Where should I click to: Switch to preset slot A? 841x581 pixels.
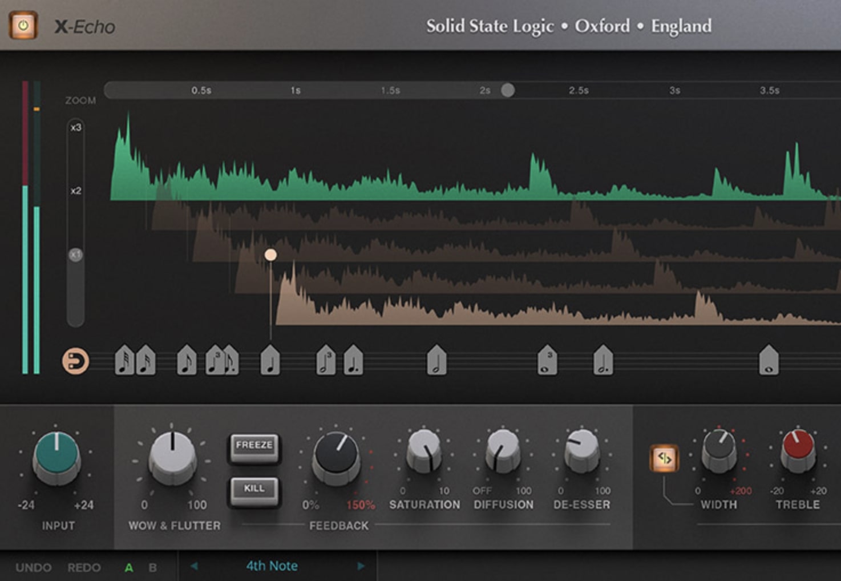pos(129,567)
